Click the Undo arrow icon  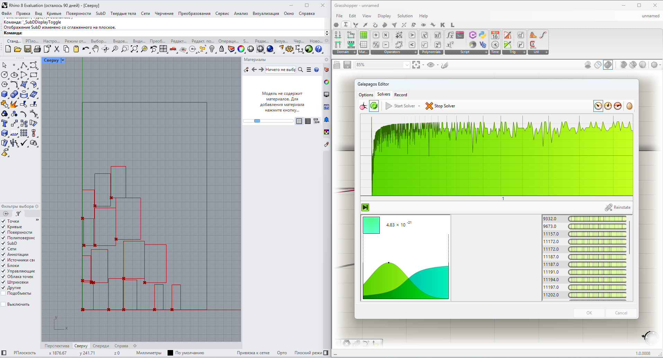click(86, 49)
